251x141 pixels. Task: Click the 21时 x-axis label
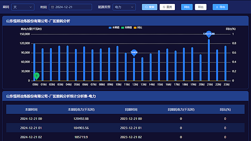point(210,85)
